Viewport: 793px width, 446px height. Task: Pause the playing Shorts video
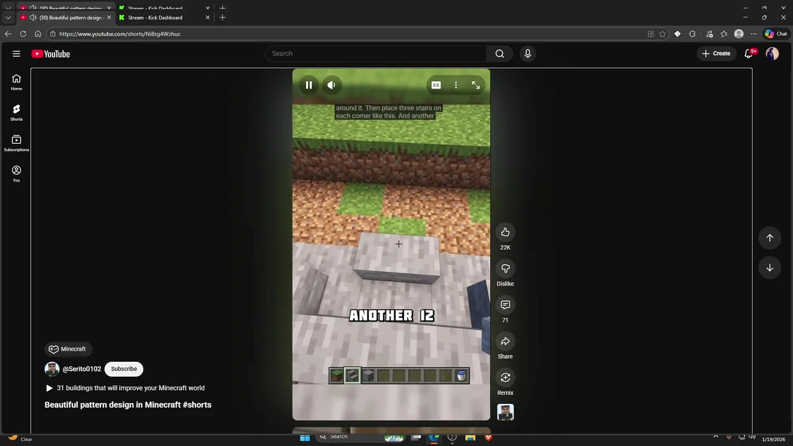click(309, 85)
